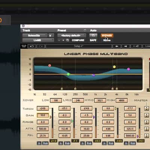This screenshot has width=150, height=150.
Task: Click the plugin automation enable icon under Auto
Action: point(93,36)
